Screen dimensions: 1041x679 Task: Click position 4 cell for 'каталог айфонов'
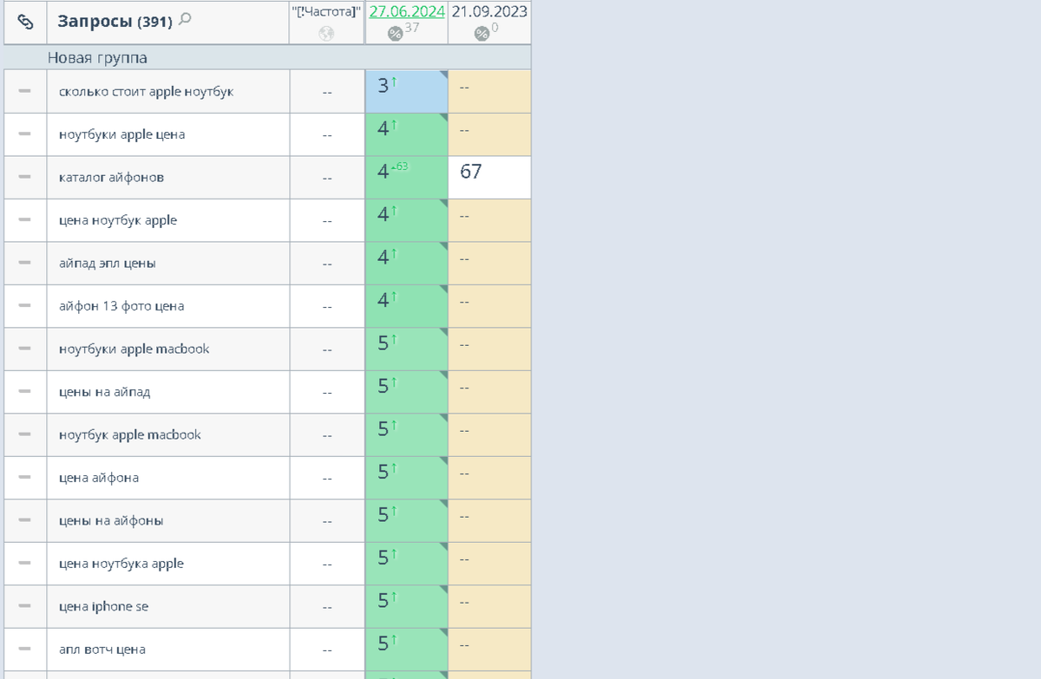pos(407,177)
